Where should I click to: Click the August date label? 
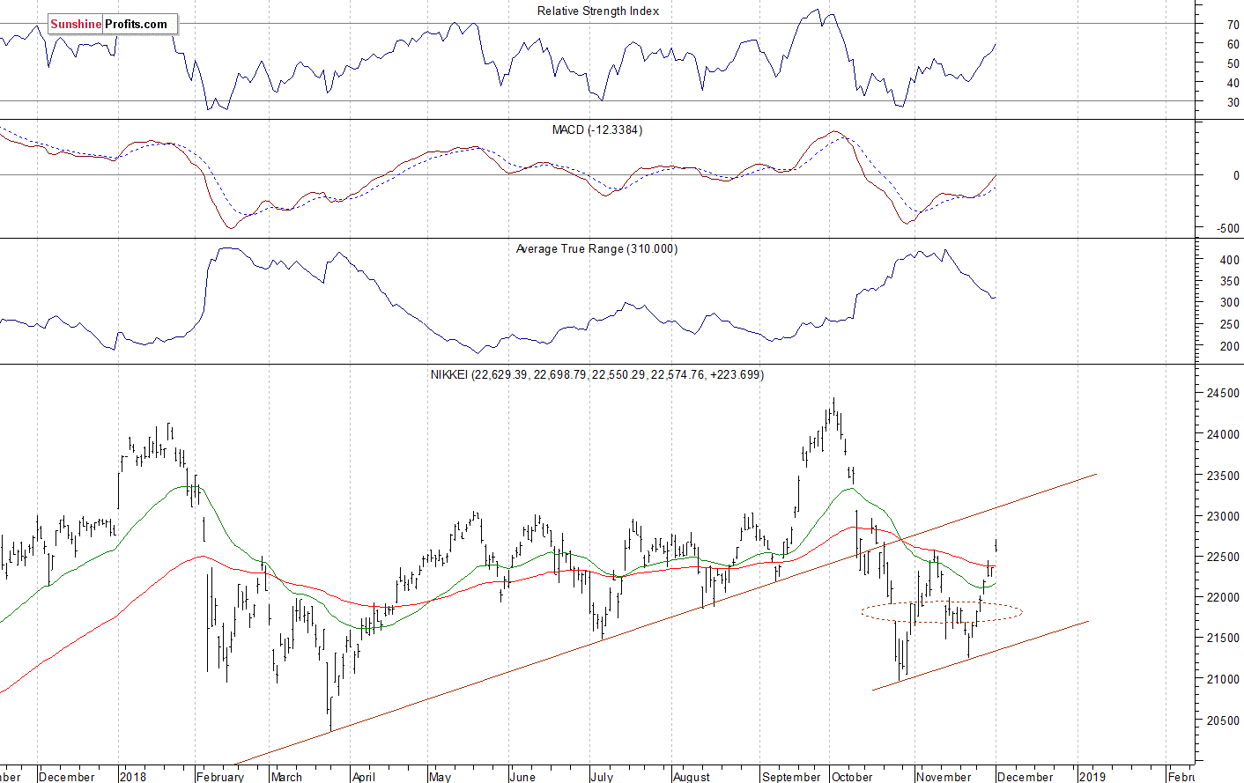point(692,777)
